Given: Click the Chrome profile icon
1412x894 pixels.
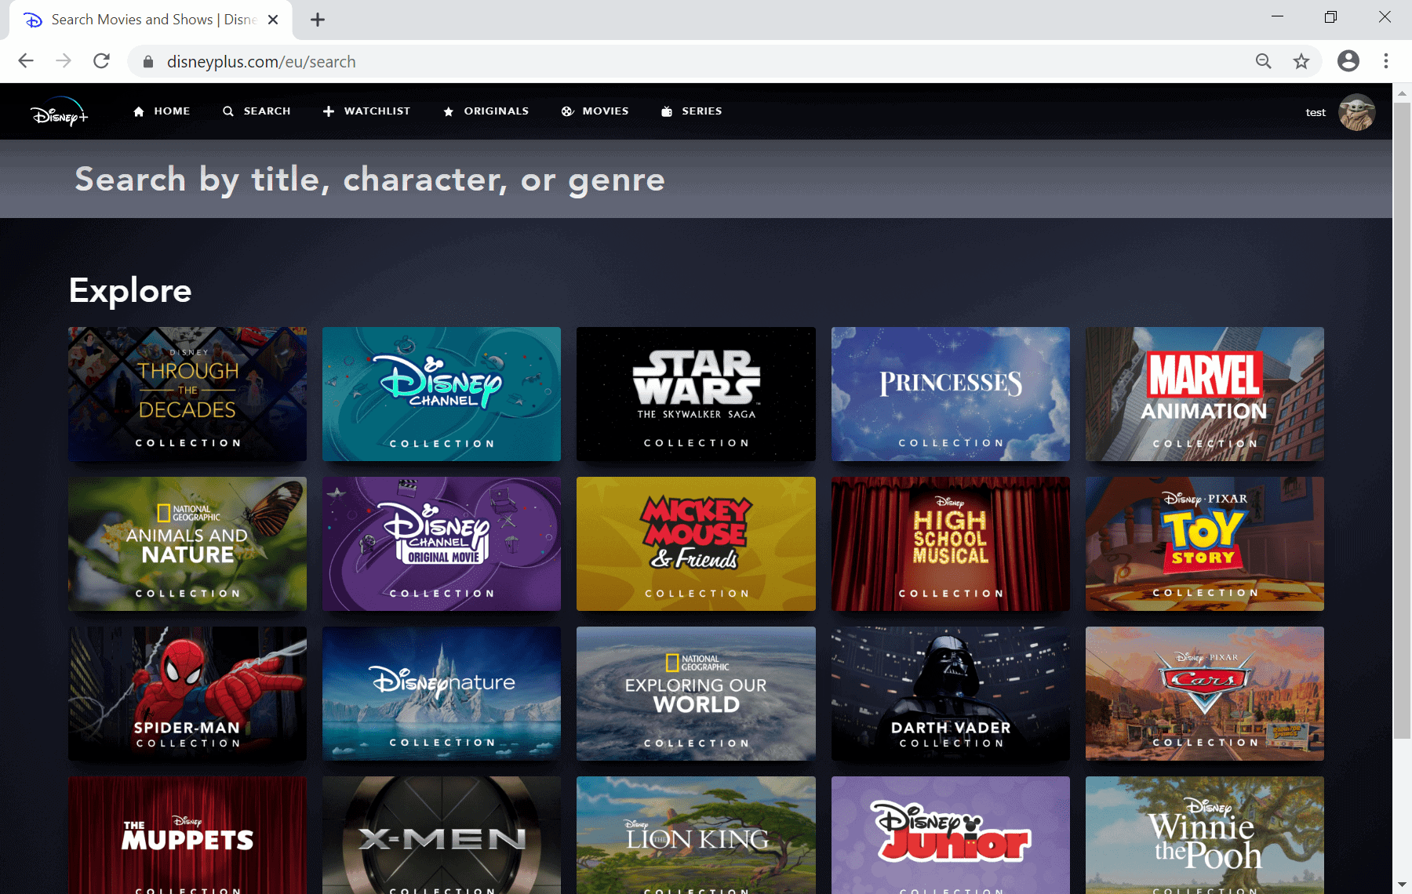Looking at the screenshot, I should (x=1348, y=61).
